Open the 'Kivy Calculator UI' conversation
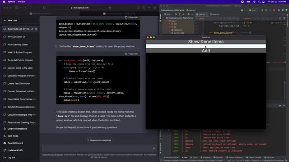Screen dimensions: 289x162 20,37
